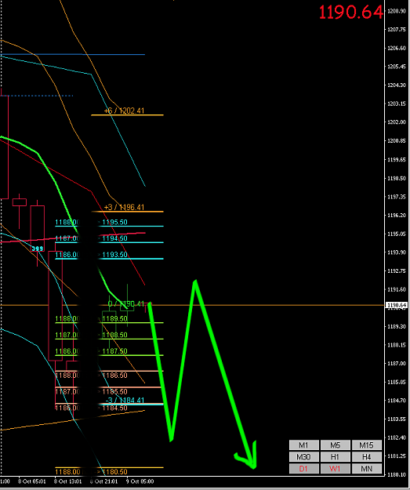This screenshot has height=490, width=410.
Task: Toggle the red W1 timeframe button
Action: [x=335, y=468]
